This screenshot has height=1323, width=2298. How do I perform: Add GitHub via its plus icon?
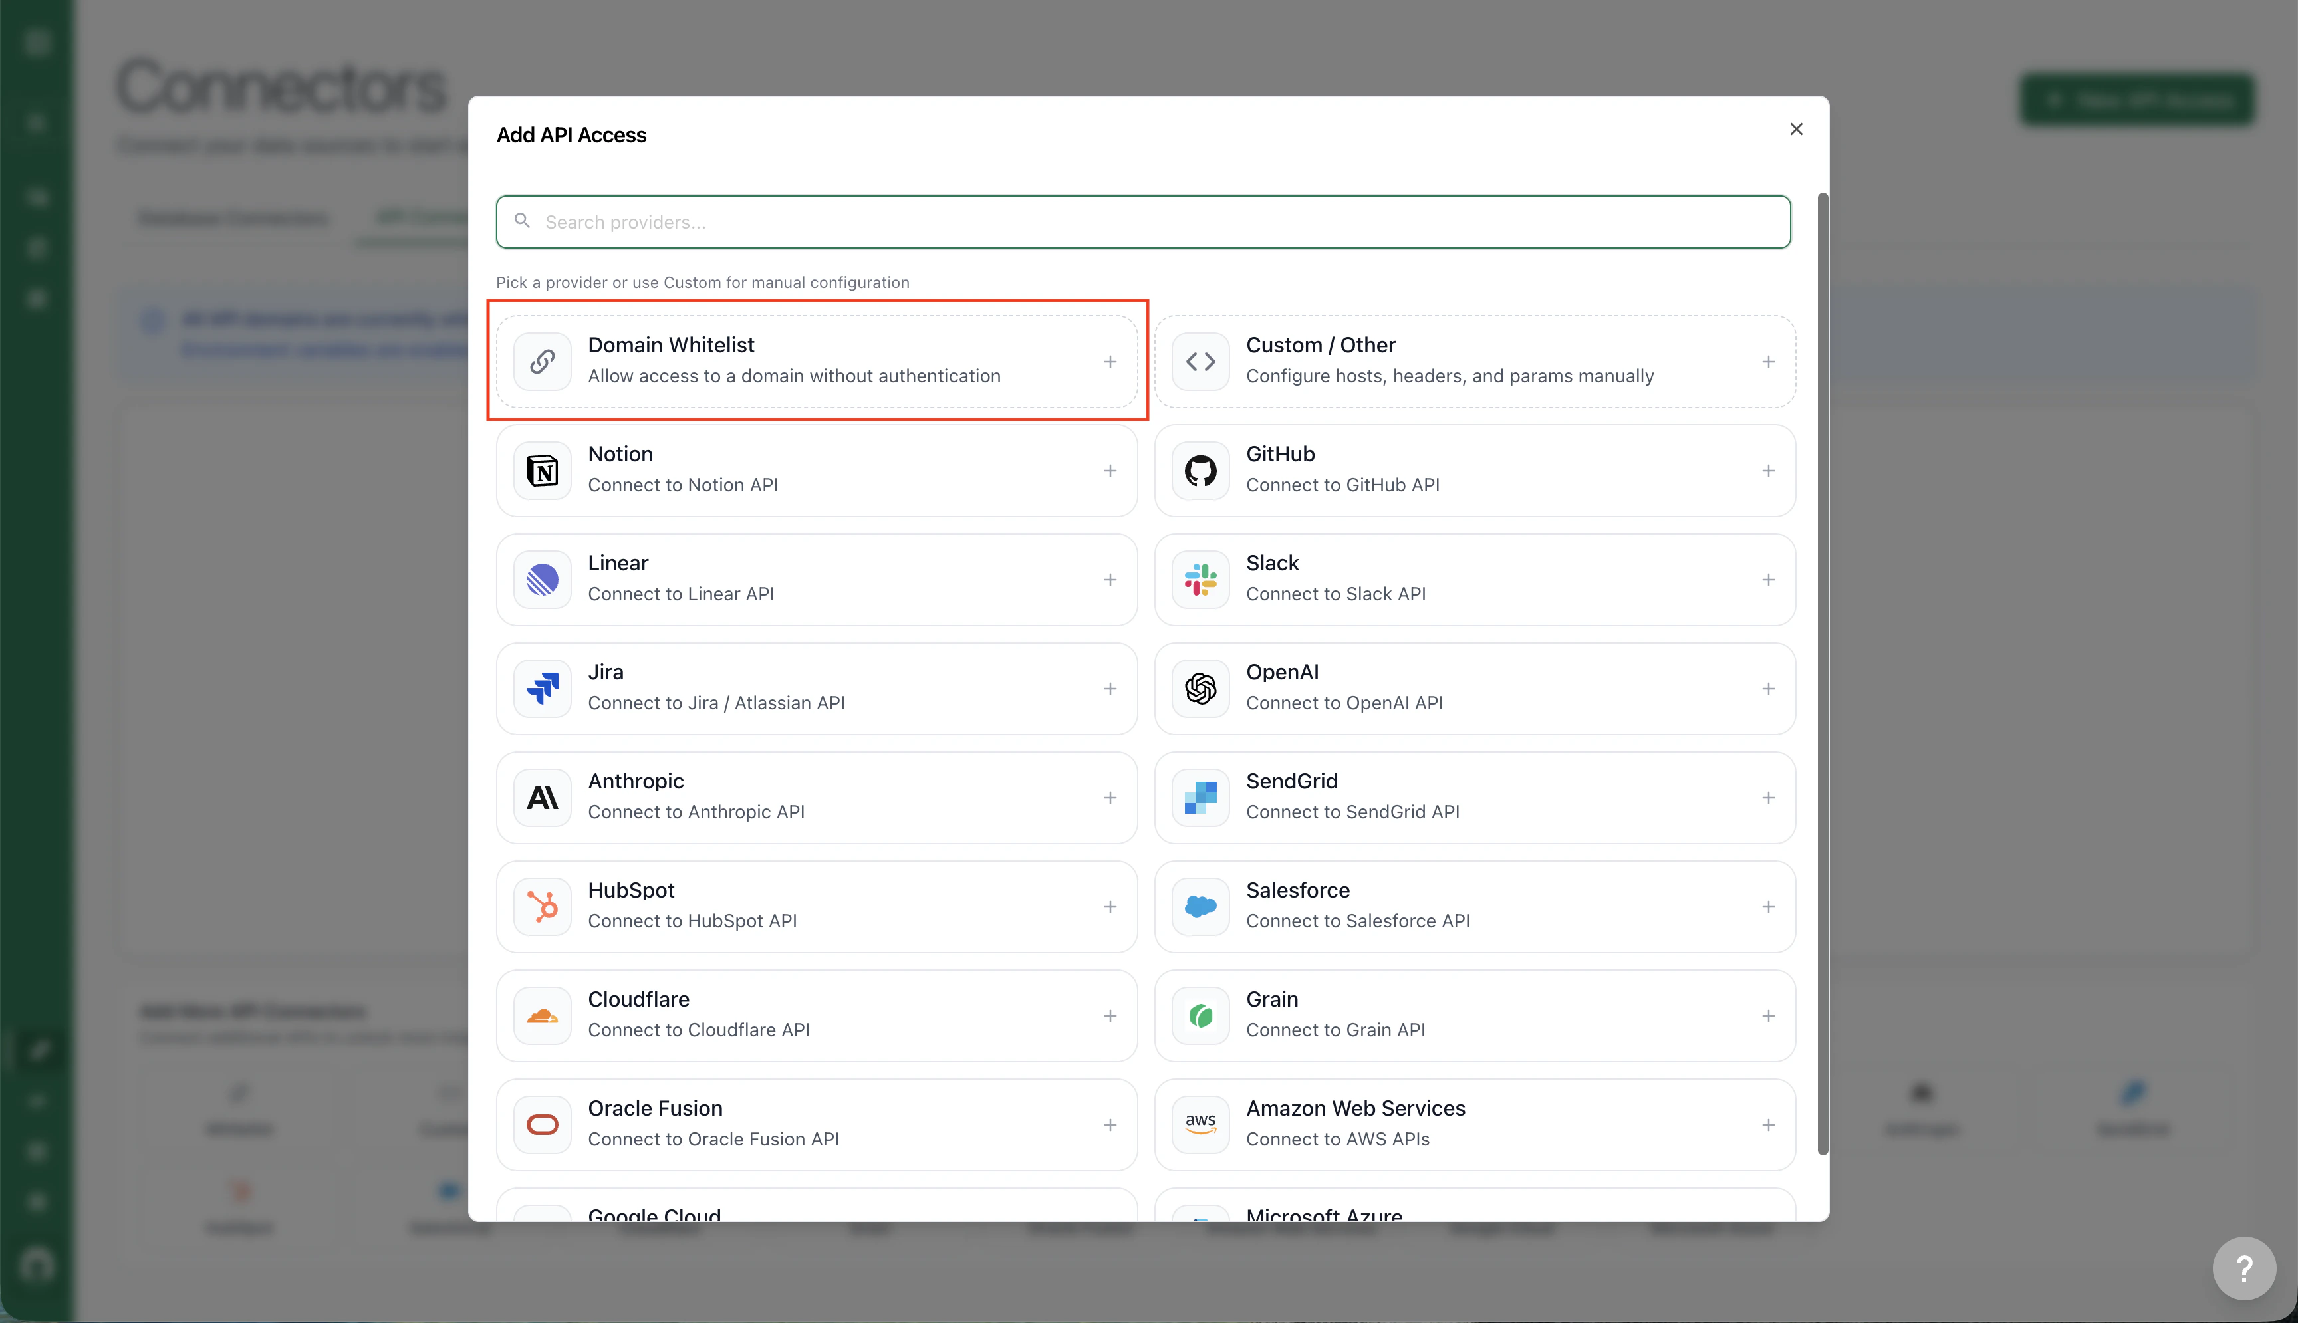(1768, 471)
